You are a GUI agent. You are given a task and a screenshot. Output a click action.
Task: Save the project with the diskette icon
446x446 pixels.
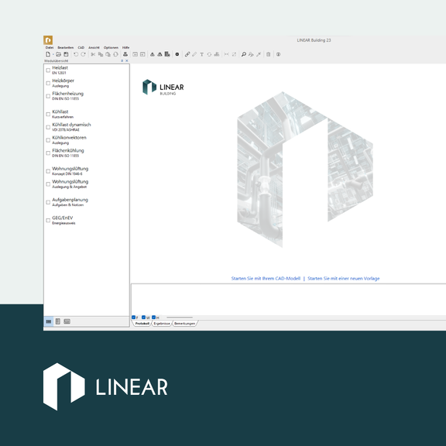pos(66,54)
